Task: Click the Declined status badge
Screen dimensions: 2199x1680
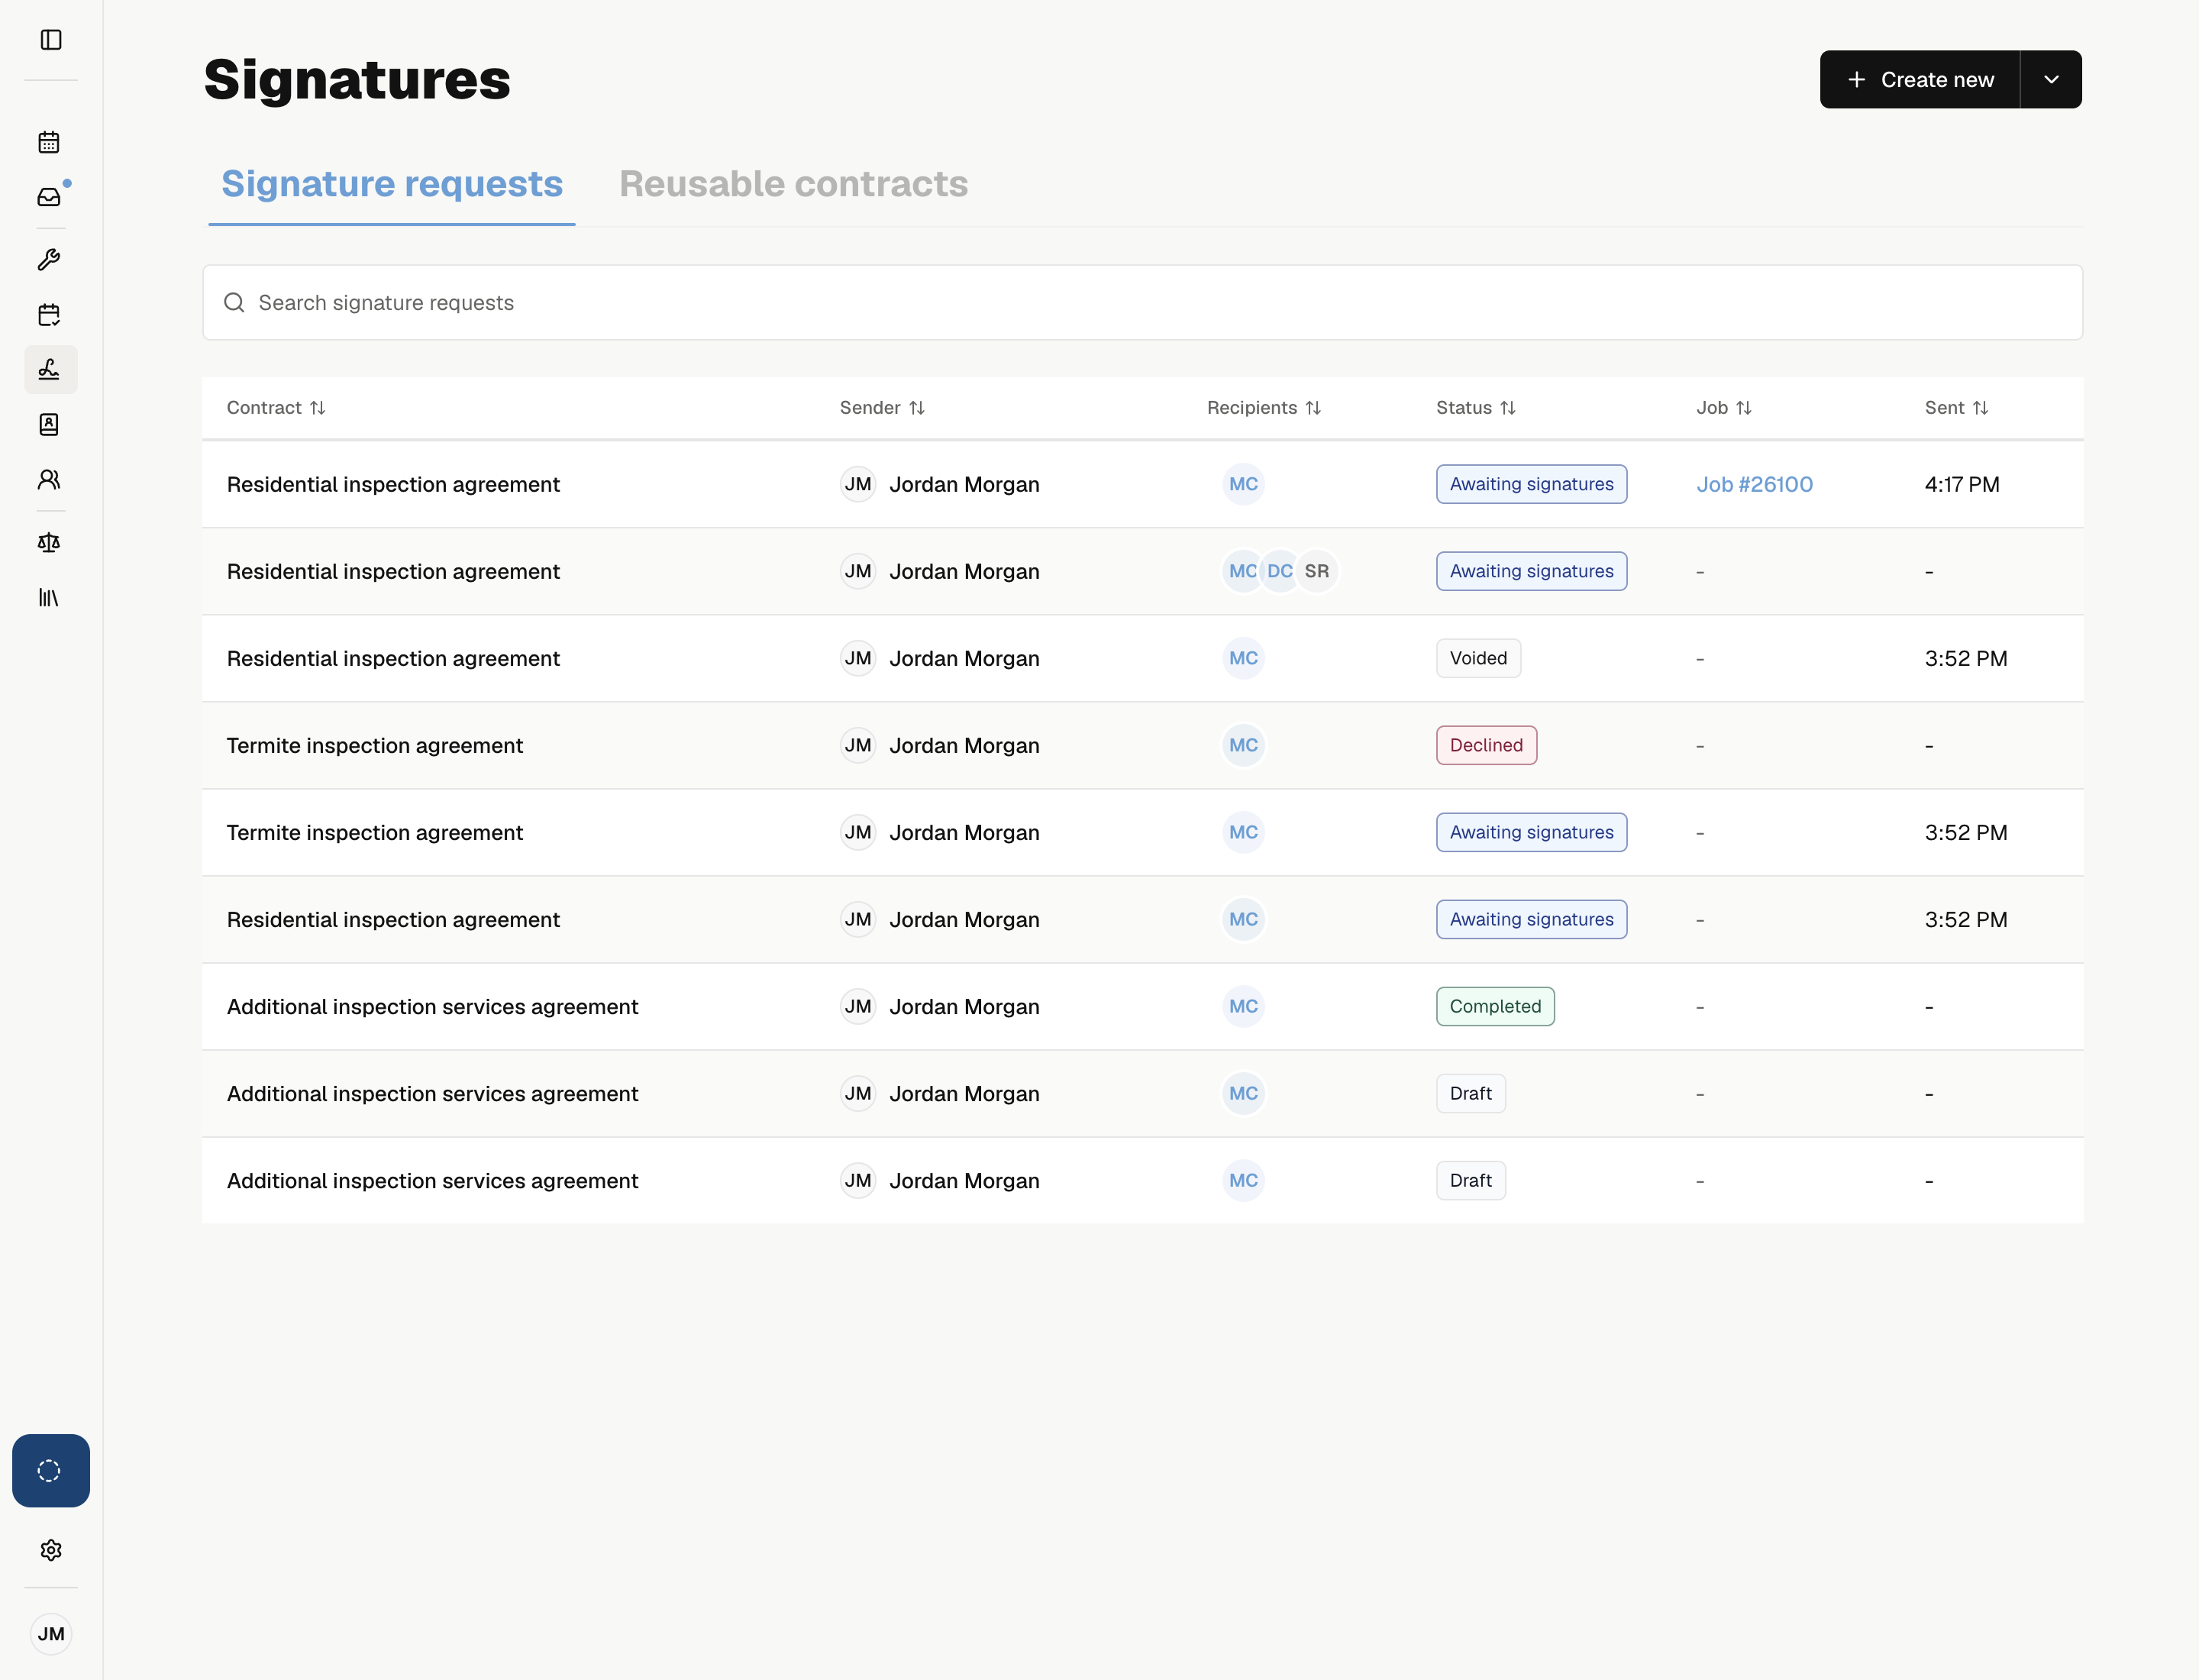Action: [1486, 745]
